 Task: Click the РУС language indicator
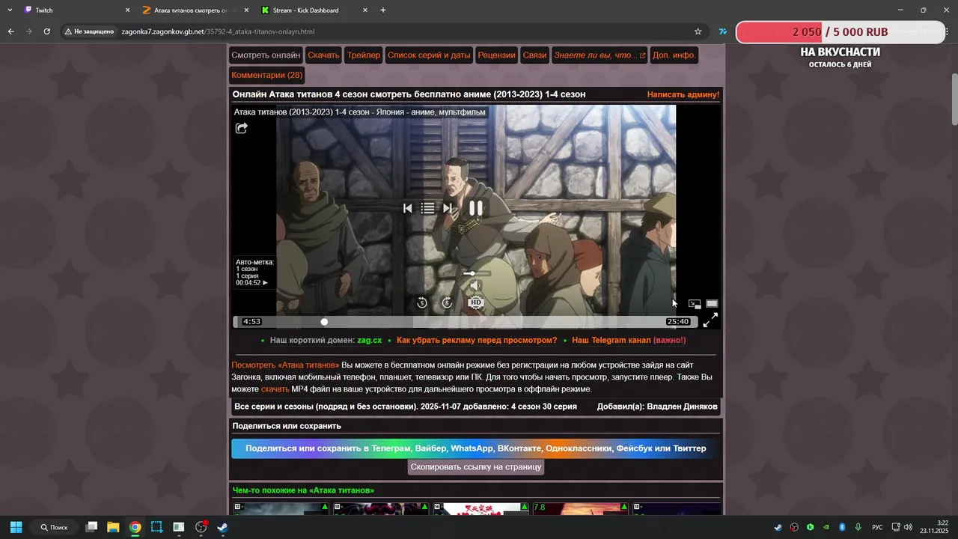(877, 527)
